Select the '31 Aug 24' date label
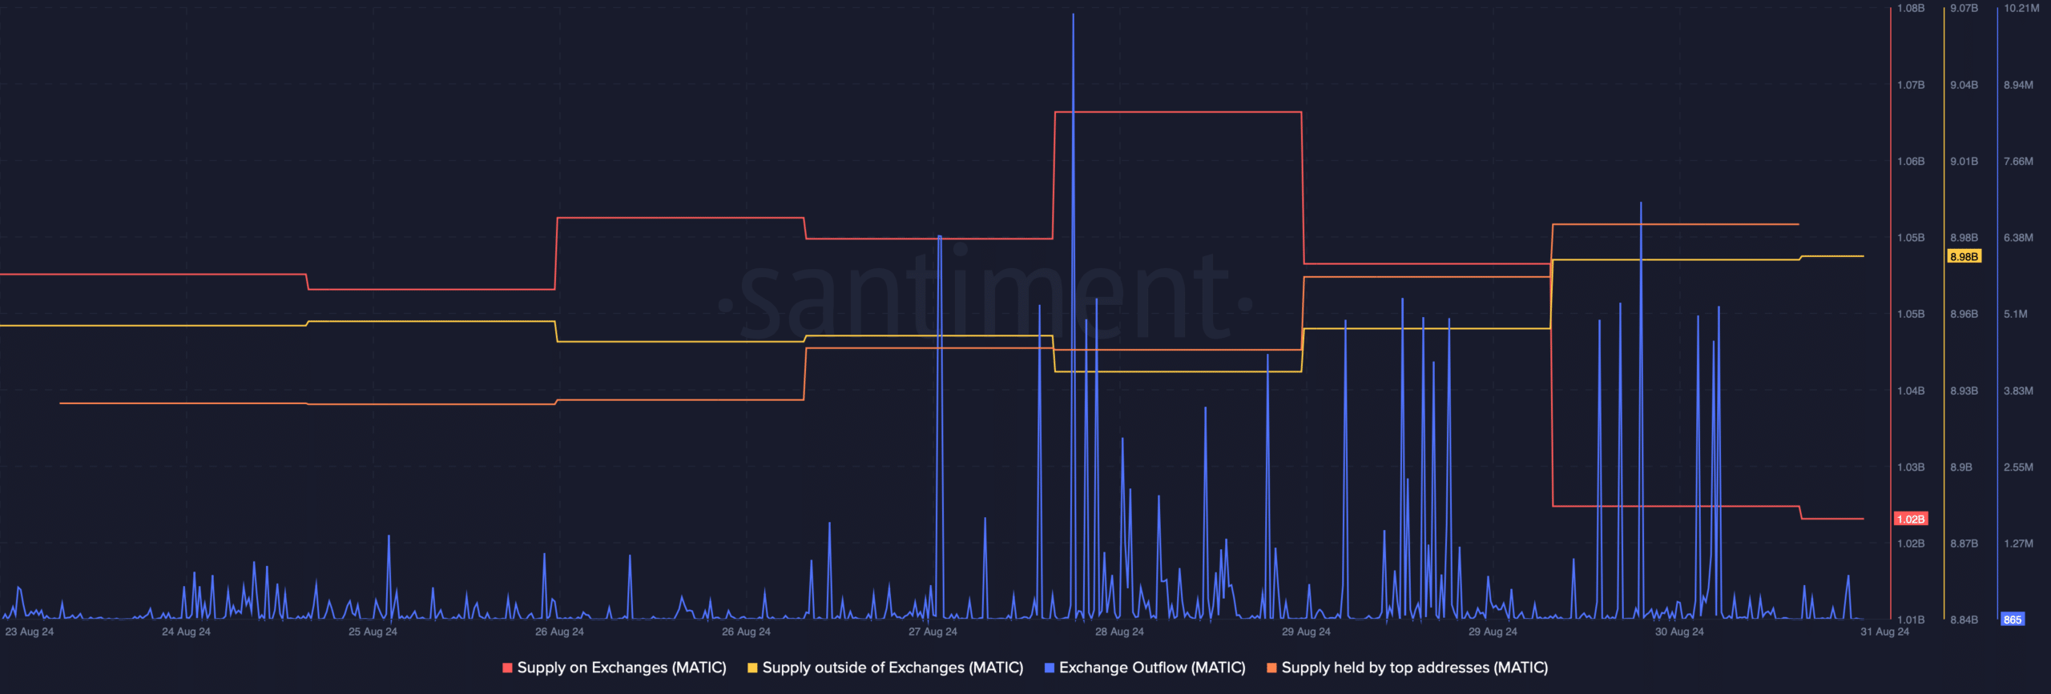The width and height of the screenshot is (2051, 694). coord(1884,632)
